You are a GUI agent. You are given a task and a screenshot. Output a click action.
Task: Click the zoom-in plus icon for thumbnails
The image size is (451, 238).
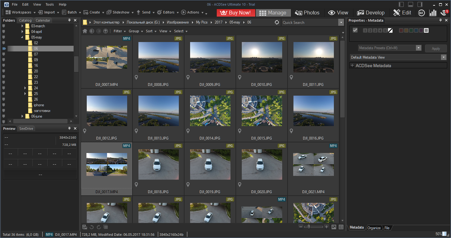click(x=326, y=227)
